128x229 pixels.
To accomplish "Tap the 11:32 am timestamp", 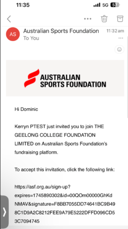I will pyautogui.click(x=115, y=31).
